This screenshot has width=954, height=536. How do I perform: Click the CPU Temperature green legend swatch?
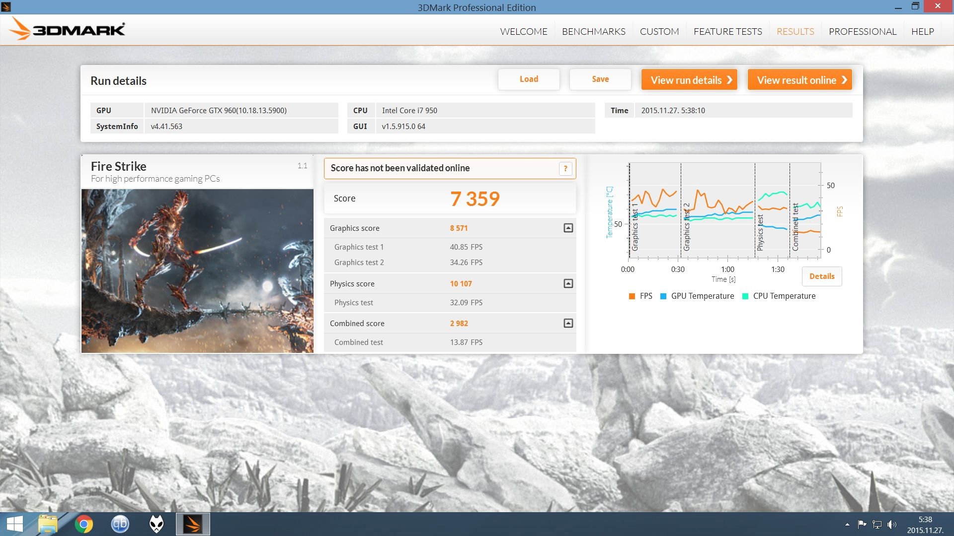tap(745, 296)
